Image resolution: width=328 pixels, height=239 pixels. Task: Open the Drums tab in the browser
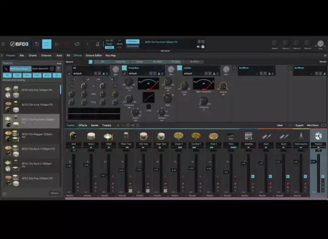click(33, 56)
